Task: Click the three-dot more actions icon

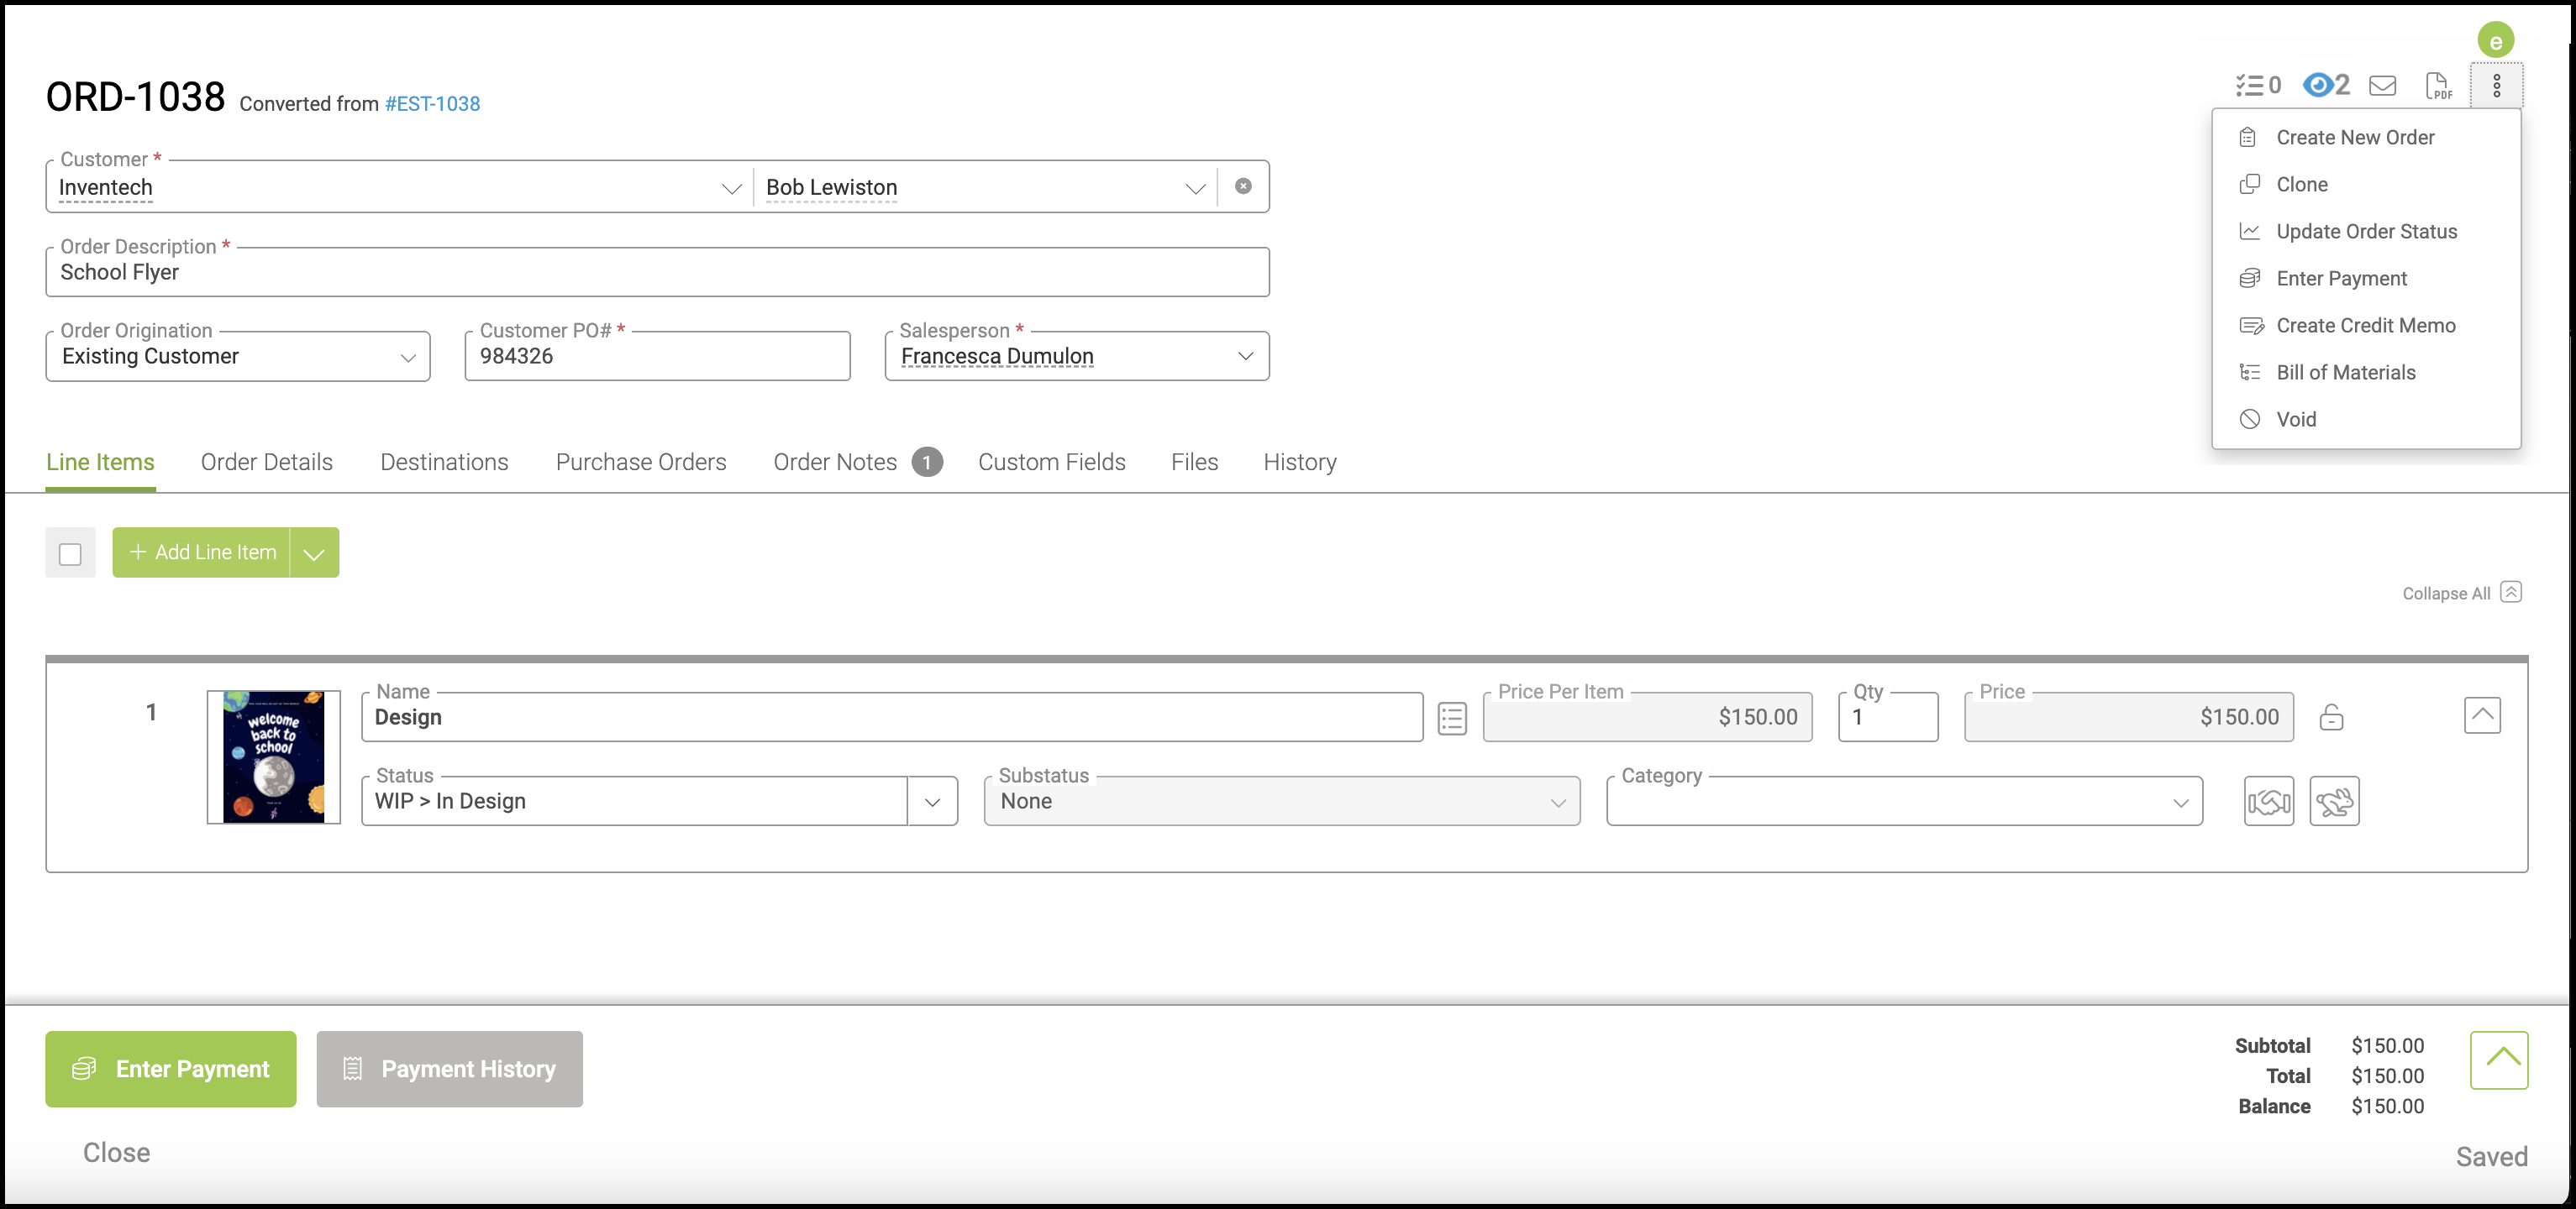Action: [2496, 86]
